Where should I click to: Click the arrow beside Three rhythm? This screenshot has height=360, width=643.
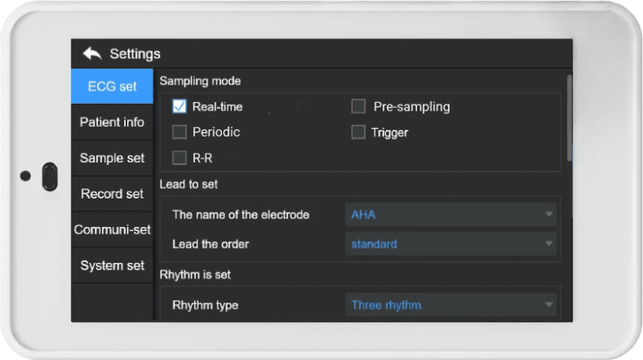(x=549, y=305)
